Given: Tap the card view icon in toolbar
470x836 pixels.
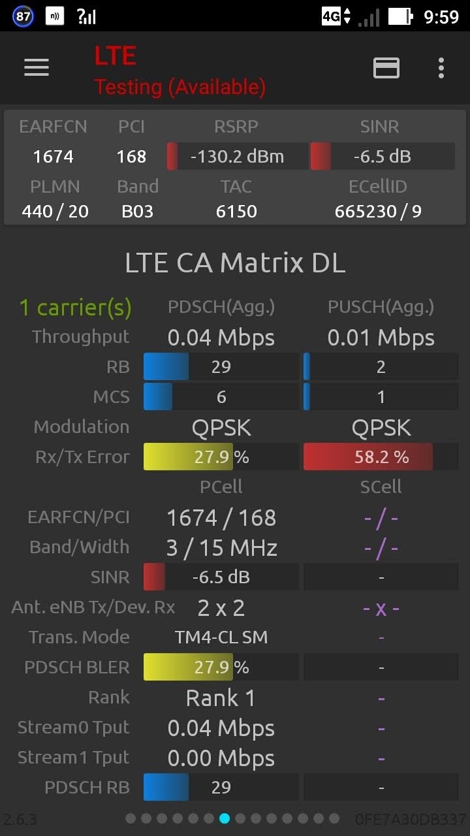Looking at the screenshot, I should (x=386, y=68).
